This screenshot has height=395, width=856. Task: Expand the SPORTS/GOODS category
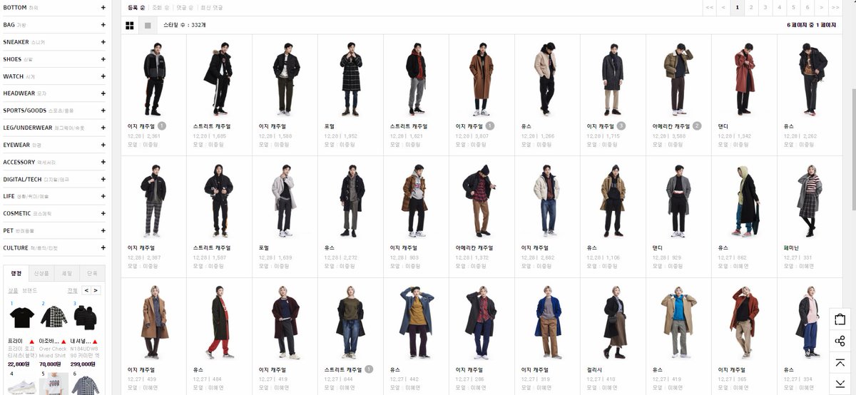(x=103, y=111)
